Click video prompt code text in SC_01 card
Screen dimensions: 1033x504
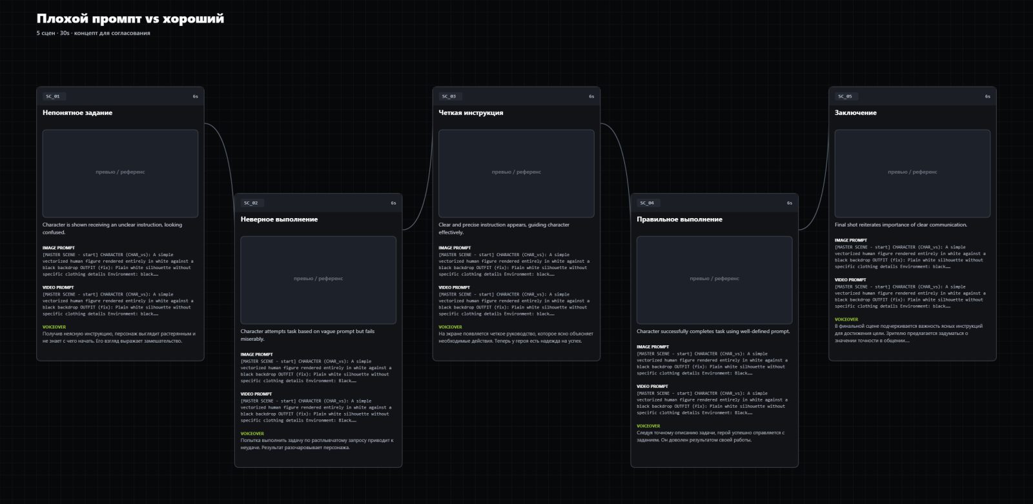(x=118, y=304)
